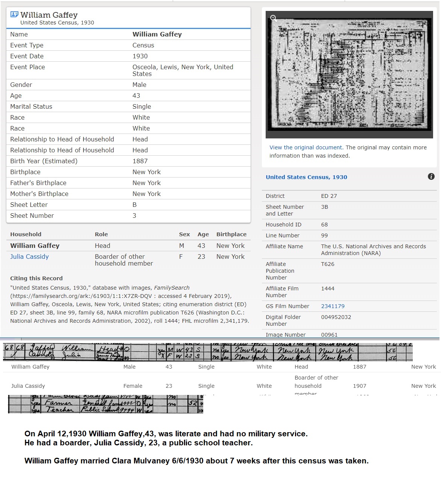Click the 'Birthplace' column header in household table
441x495 pixels.
coord(231,234)
